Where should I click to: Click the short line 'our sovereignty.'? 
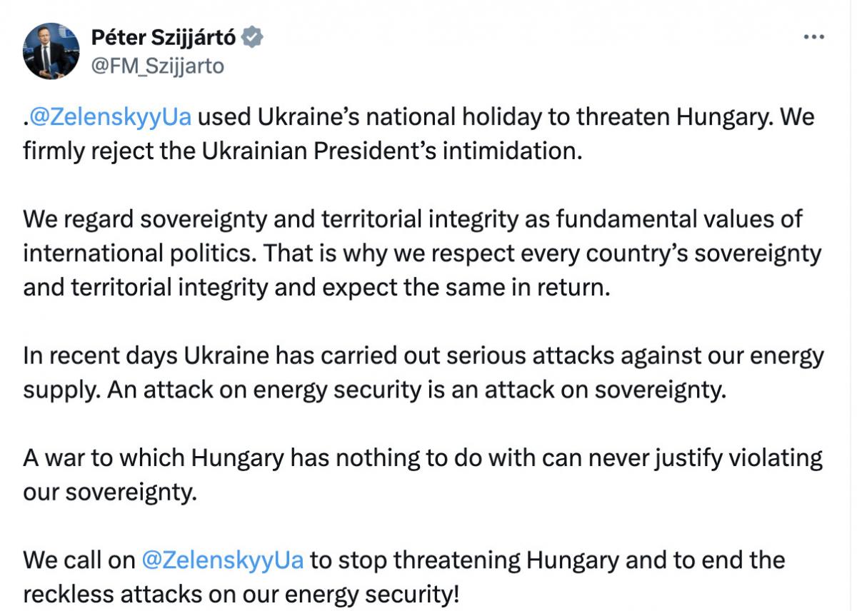(109, 493)
